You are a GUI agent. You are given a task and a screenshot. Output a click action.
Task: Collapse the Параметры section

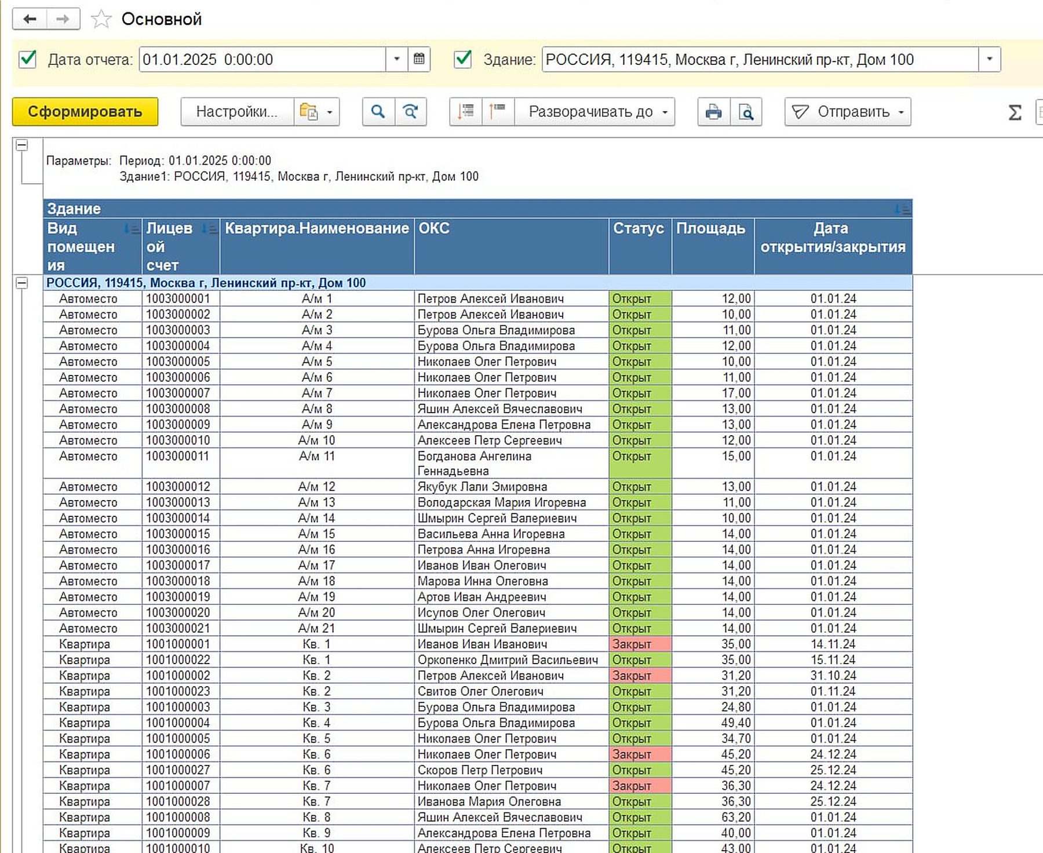coord(22,145)
